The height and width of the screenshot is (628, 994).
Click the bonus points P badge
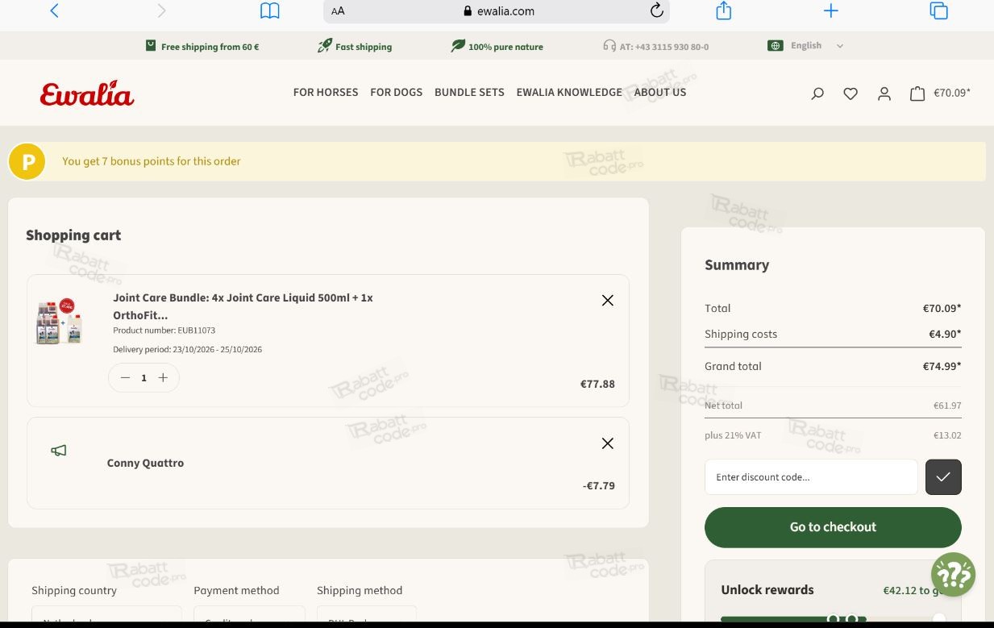pos(27,162)
